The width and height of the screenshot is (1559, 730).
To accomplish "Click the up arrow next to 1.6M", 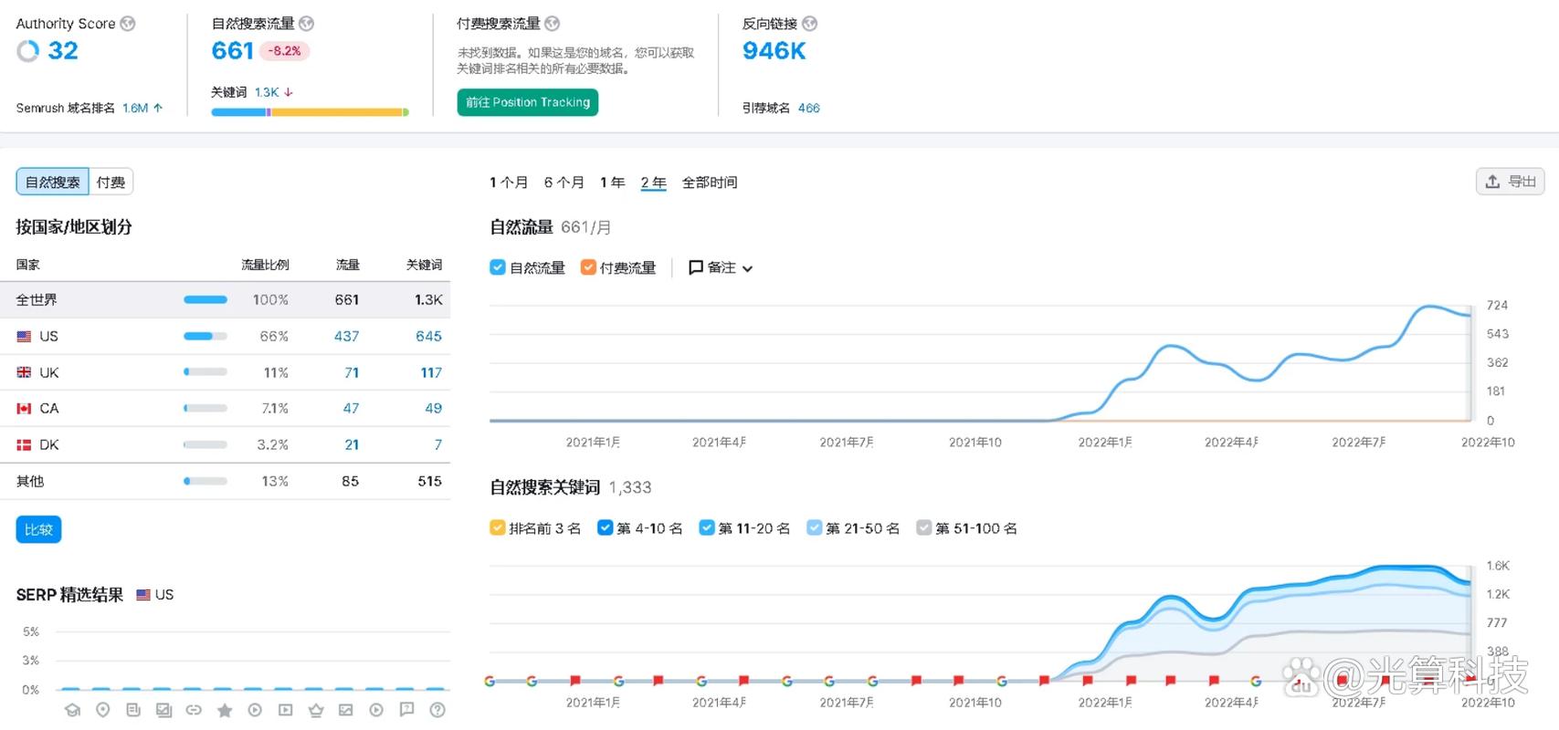I will tap(158, 108).
